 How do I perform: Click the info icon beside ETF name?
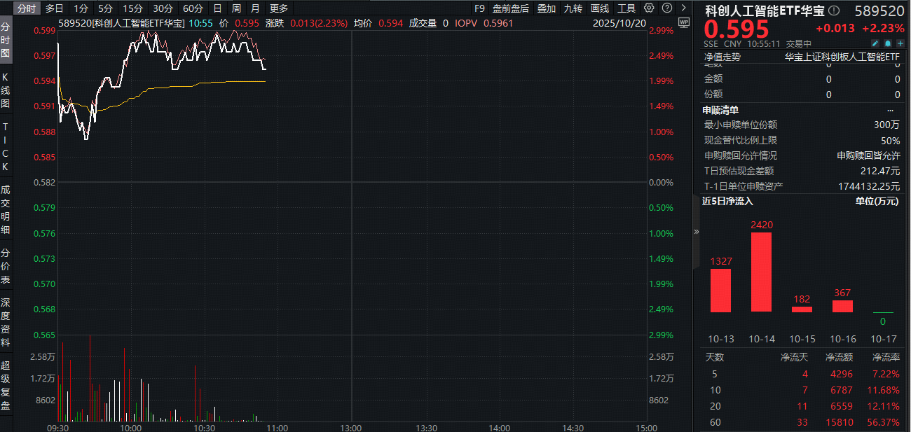(833, 11)
